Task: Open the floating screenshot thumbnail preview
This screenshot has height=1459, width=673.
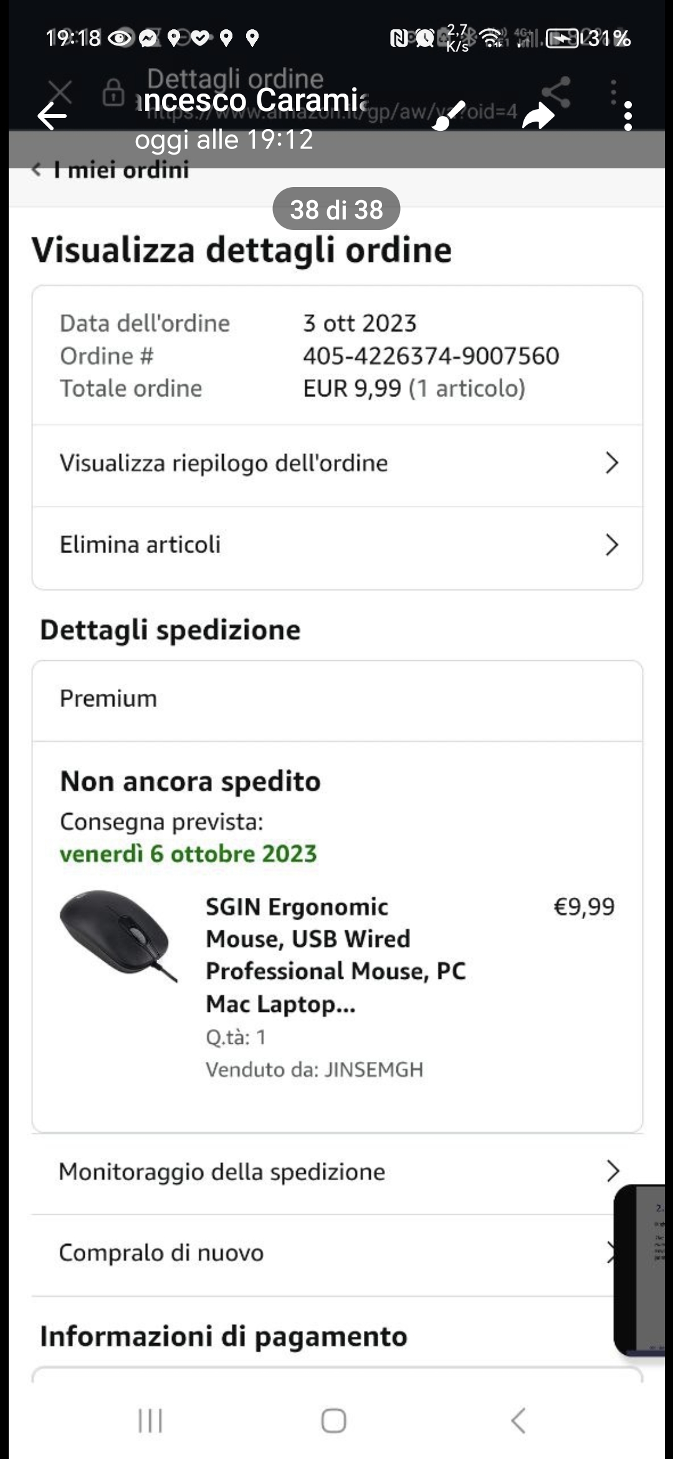Action: [x=642, y=1271]
